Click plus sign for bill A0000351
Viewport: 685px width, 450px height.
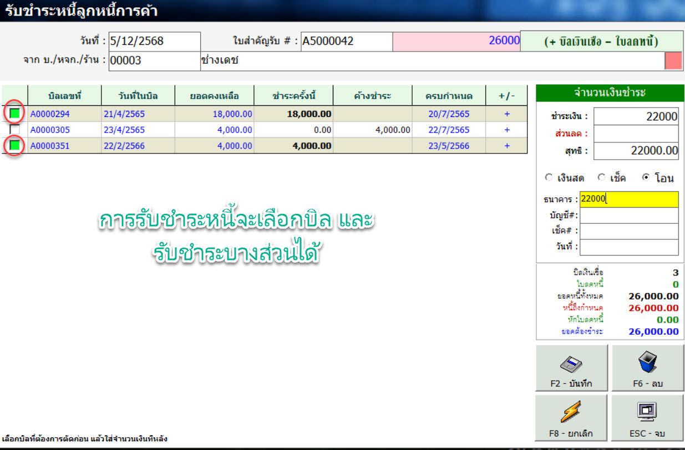click(x=506, y=146)
